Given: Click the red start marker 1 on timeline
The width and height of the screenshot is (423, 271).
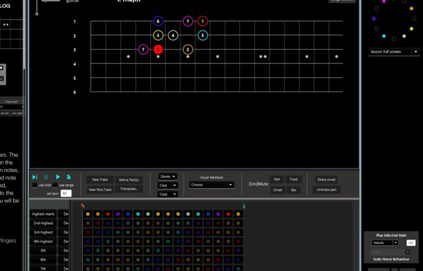Looking at the screenshot, I should 82,206.
